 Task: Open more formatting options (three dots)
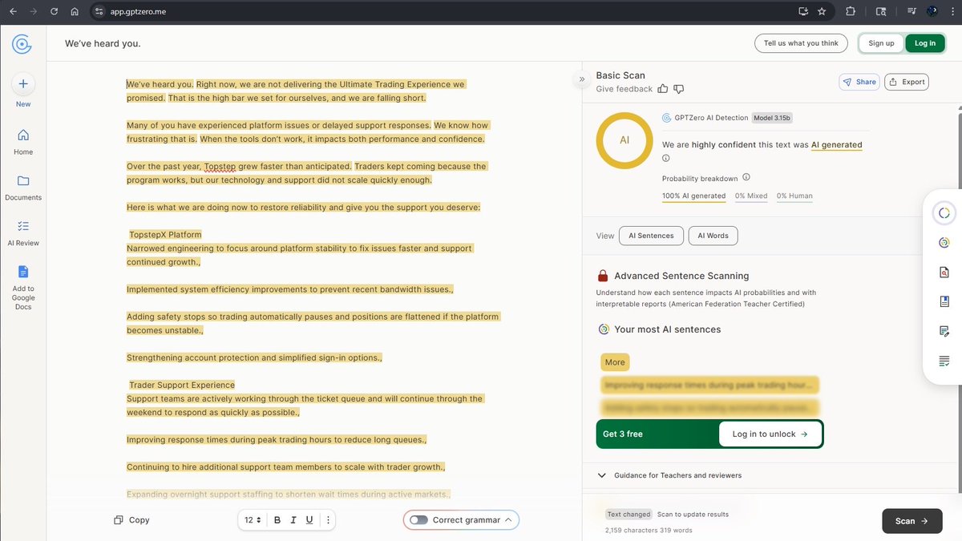[x=328, y=520]
